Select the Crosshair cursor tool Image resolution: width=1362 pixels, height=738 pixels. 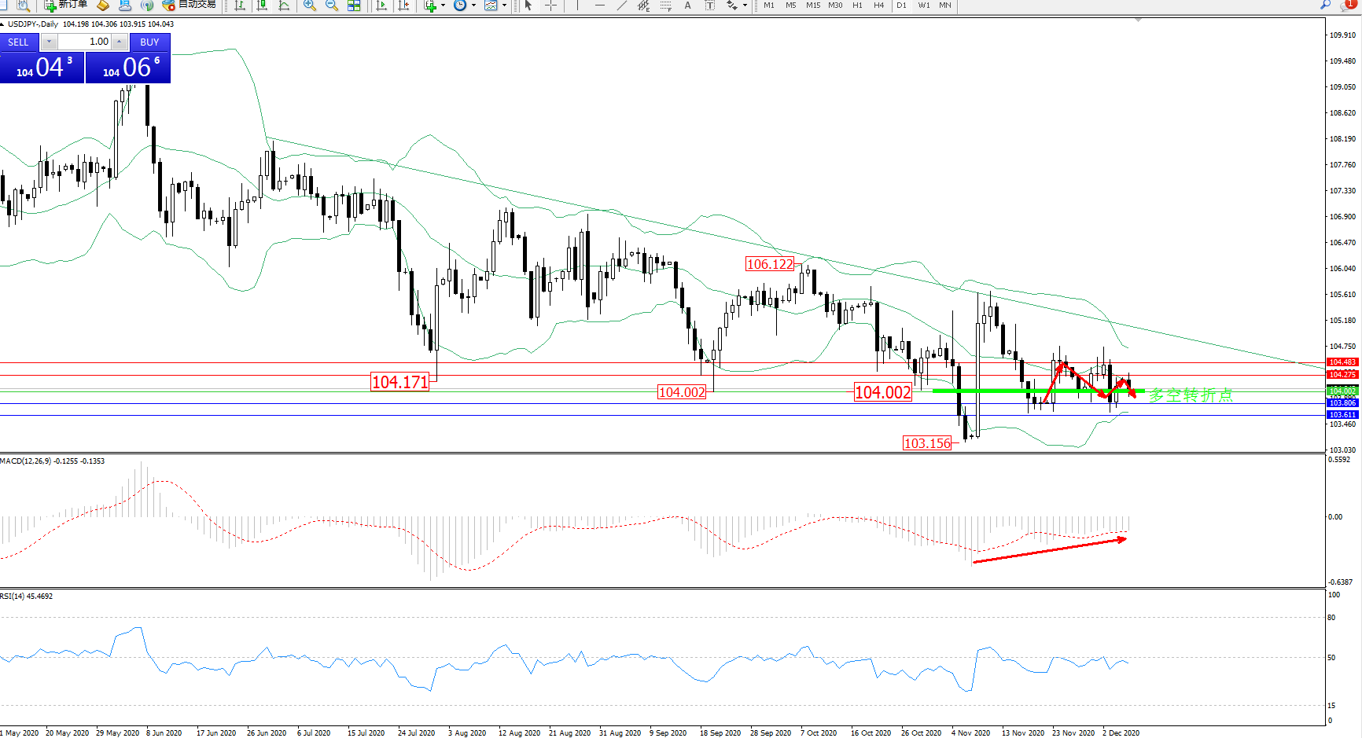551,6
